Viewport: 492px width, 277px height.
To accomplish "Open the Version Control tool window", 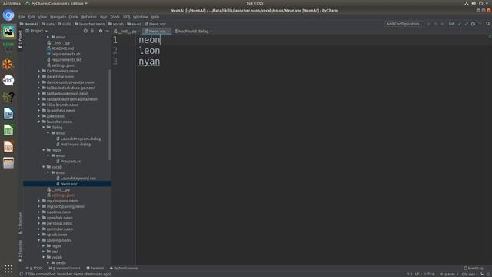I will (65, 269).
